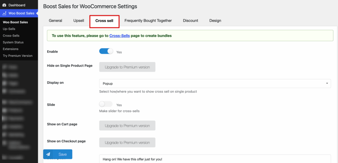Click the paper plane icon on Save
338x163 pixels.
(48, 154)
